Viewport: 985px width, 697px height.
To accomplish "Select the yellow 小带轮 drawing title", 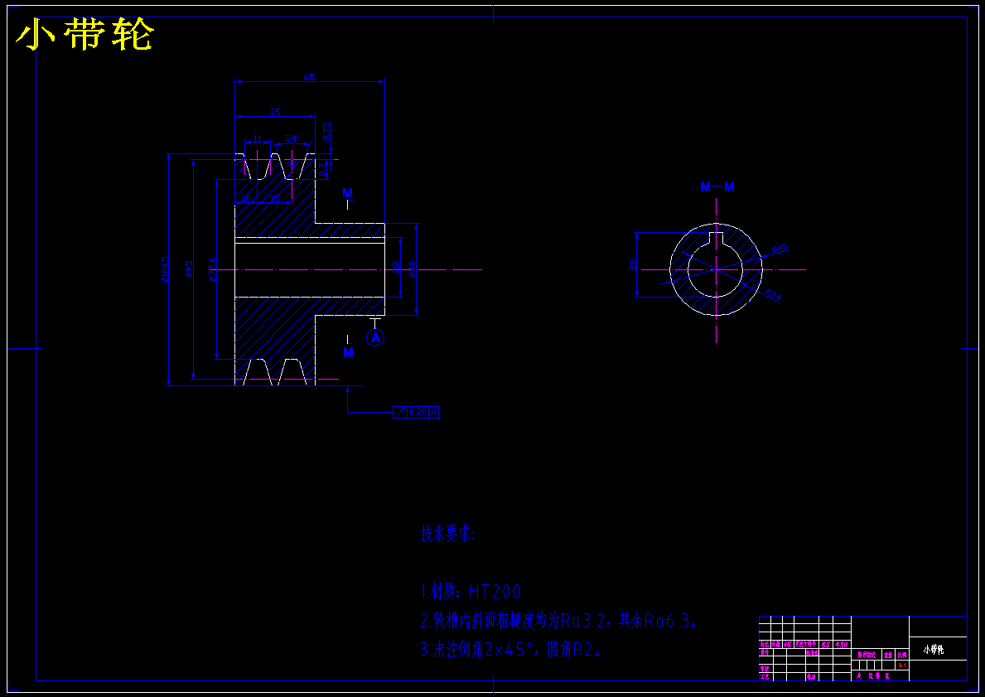I will click(84, 36).
